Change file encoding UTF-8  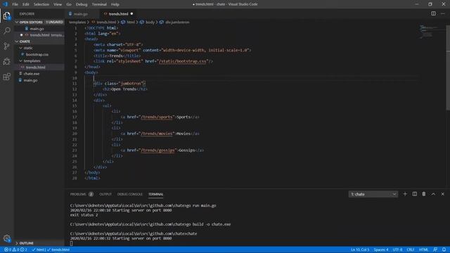click(x=397, y=249)
